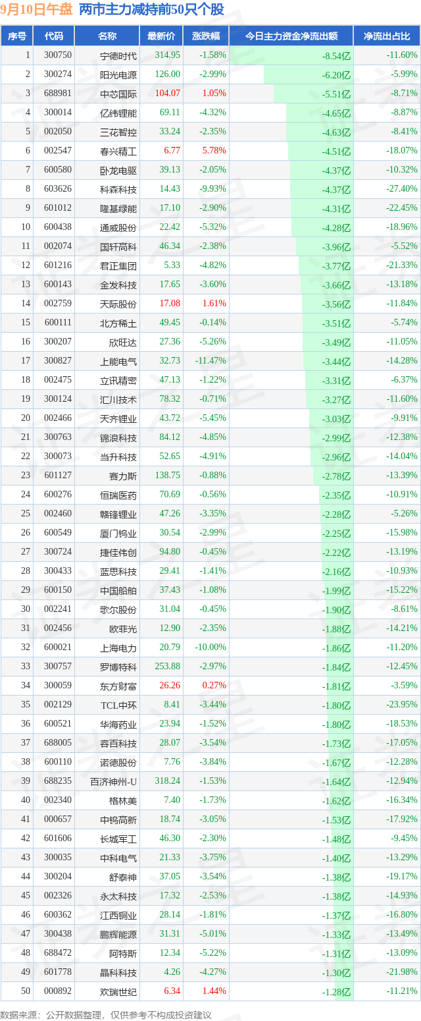Click the stock name 中科电气
421x1021 pixels.
click(118, 858)
